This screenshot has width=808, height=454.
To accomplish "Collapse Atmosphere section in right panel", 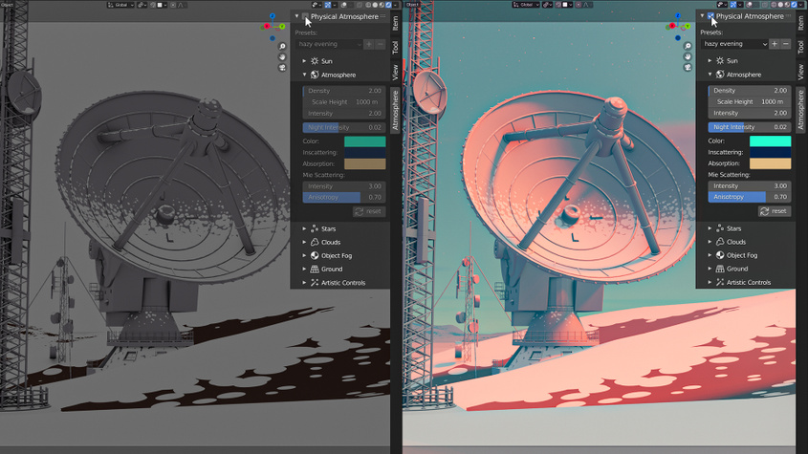I will coord(710,75).
